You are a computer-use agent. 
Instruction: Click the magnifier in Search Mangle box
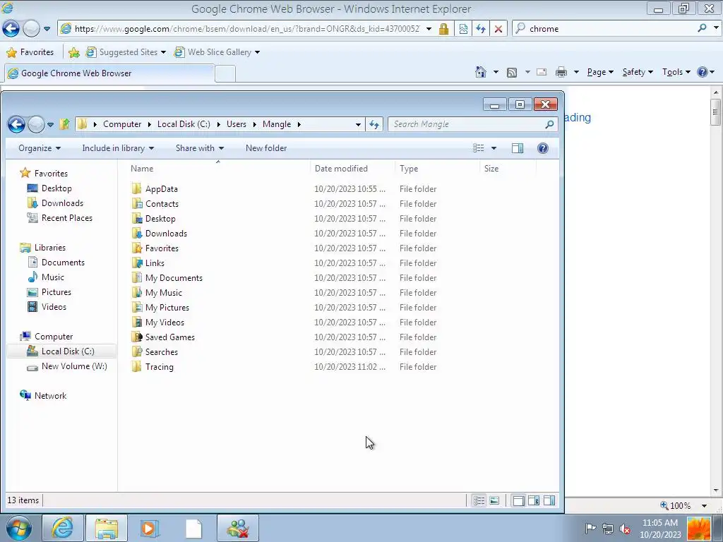(x=549, y=124)
